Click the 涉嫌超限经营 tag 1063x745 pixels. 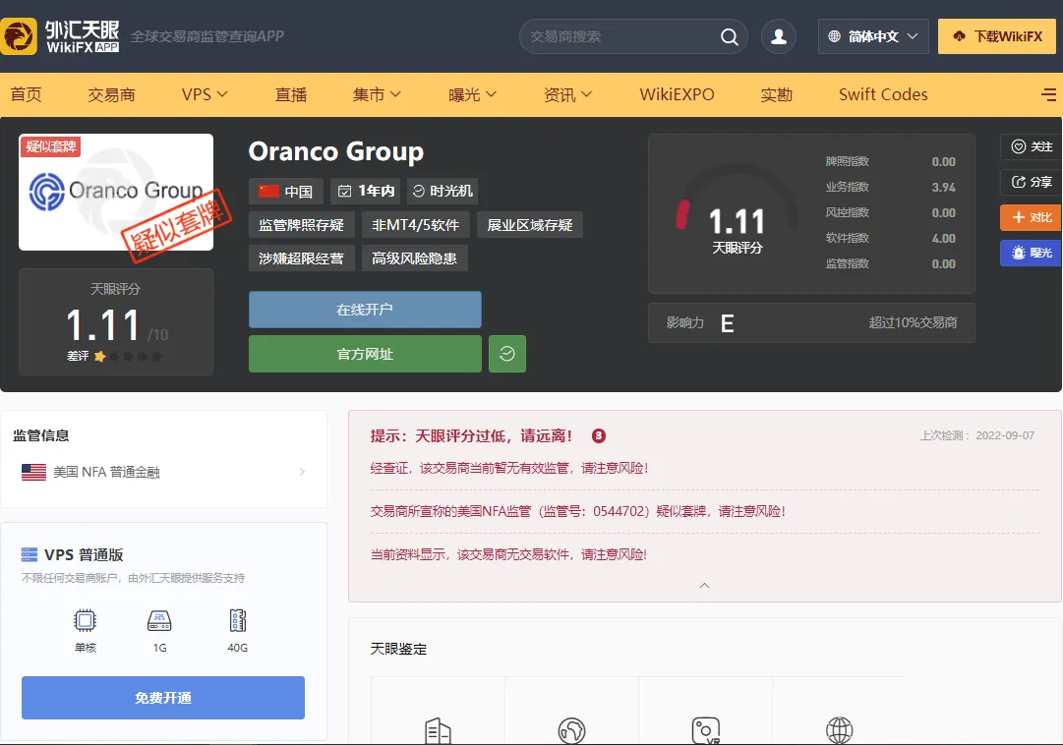point(301,258)
